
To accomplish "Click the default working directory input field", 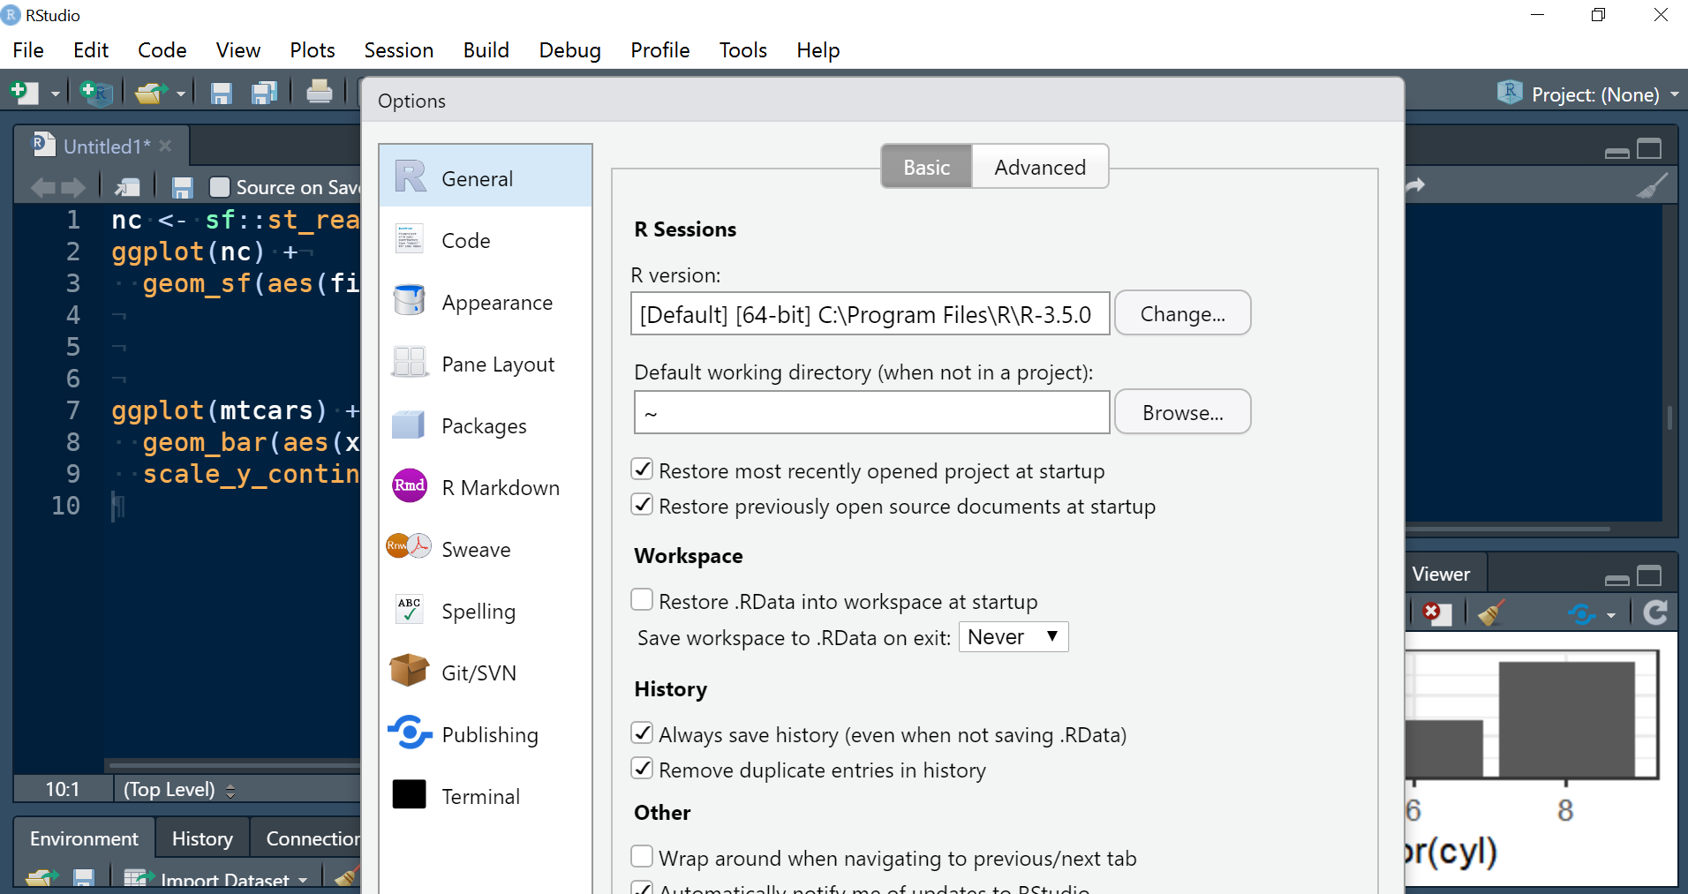I will [x=870, y=411].
